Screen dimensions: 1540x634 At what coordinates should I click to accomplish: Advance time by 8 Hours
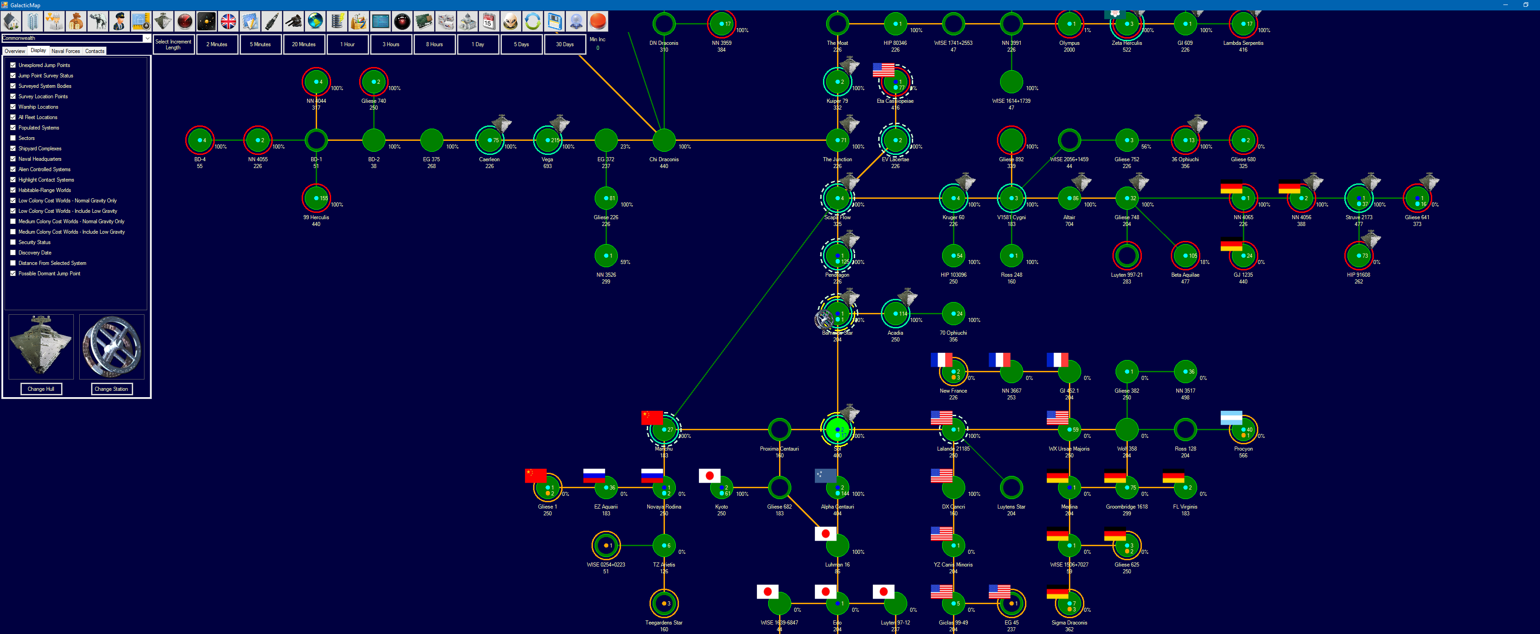pyautogui.click(x=435, y=44)
